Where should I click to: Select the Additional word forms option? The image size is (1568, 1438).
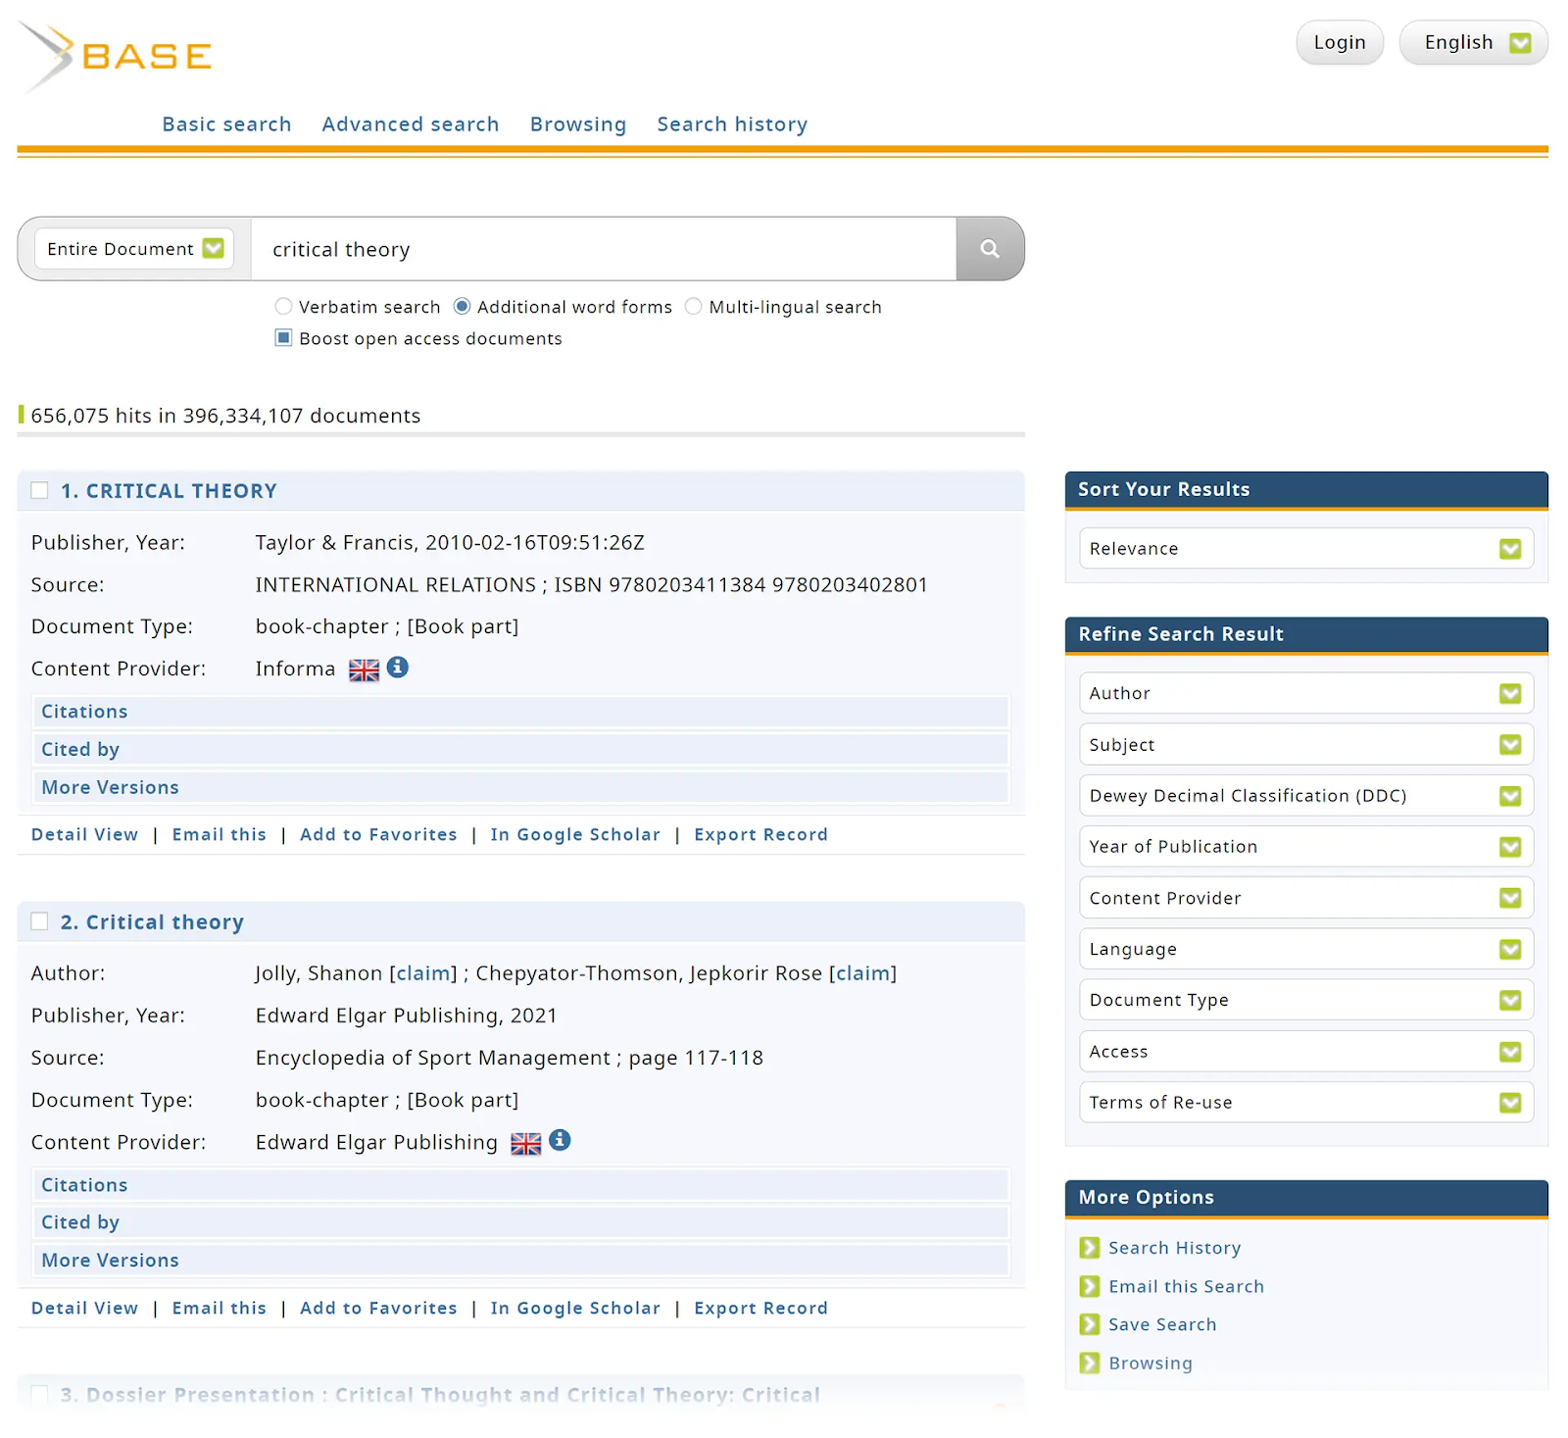tap(463, 307)
